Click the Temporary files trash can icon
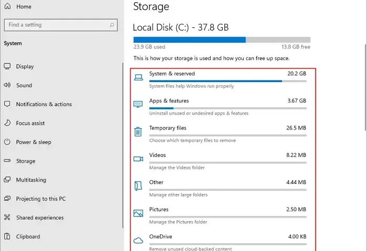This screenshot has width=367, height=251. click(138, 131)
